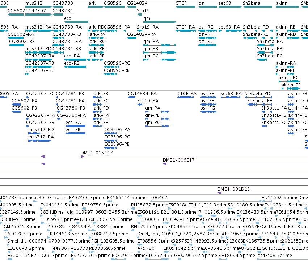Click BAC clone DME1-001D12
This screenshot has height=261, width=308.
(x=263, y=193)
